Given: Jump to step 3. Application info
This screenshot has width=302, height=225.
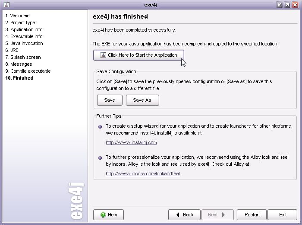Looking at the screenshot, I should click(x=24, y=29).
